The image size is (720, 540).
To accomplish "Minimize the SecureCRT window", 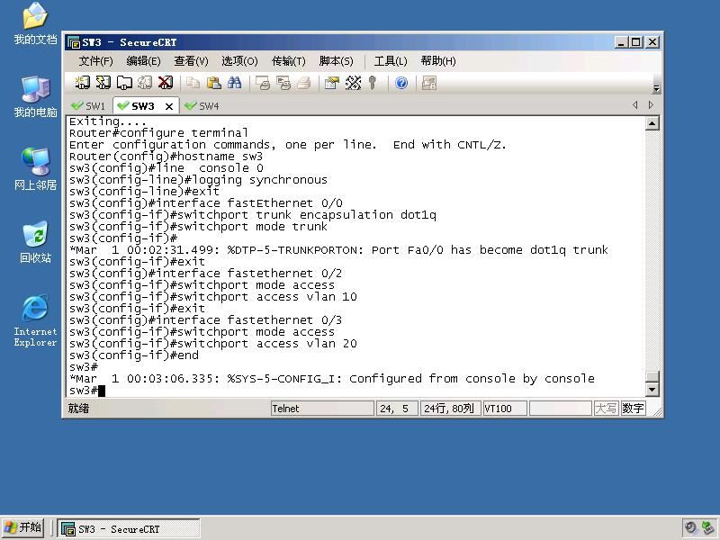I will click(622, 42).
